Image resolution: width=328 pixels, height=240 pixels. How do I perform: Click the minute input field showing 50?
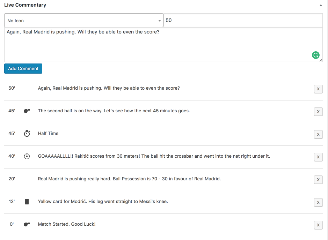(243, 20)
